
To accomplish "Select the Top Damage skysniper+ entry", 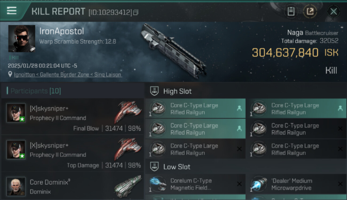I will [72, 153].
